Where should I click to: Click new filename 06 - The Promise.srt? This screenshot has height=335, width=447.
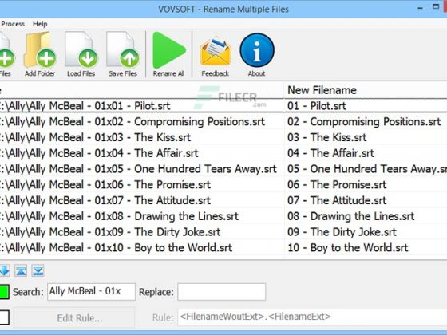[337, 184]
